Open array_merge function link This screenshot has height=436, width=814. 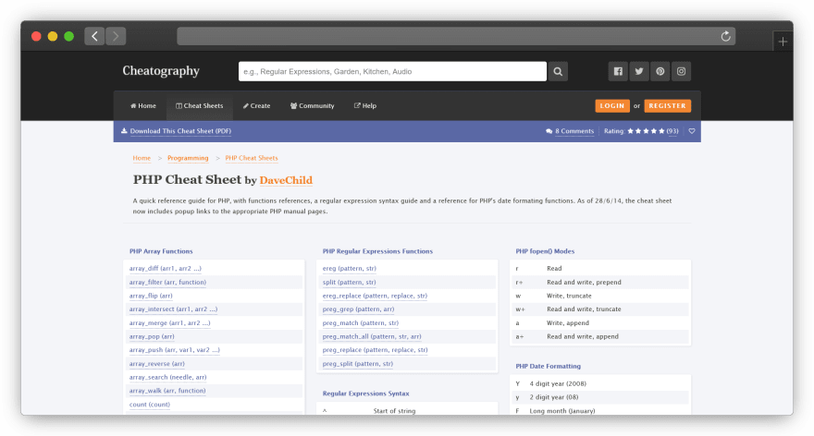(x=170, y=323)
